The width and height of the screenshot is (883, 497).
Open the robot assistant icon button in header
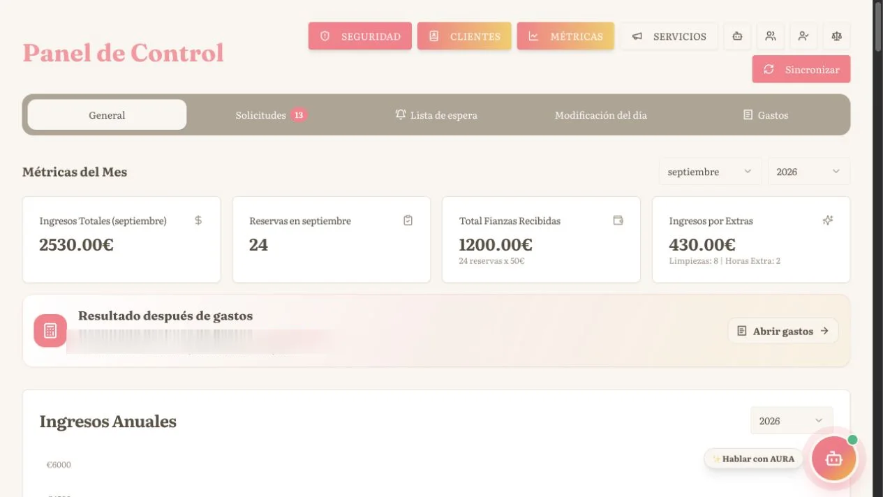pos(737,36)
